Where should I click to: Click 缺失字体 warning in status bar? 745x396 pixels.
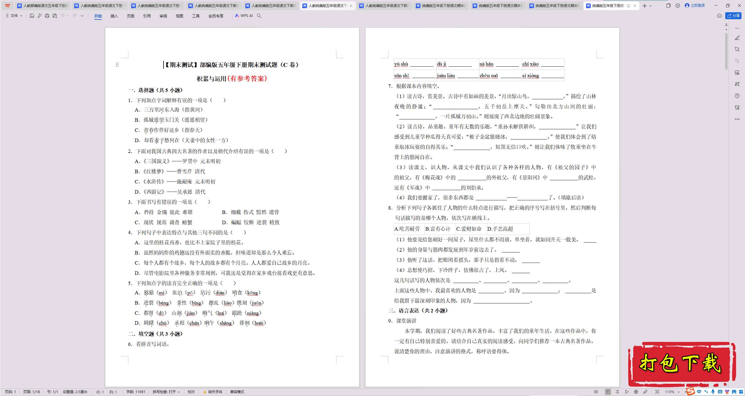coord(213,392)
